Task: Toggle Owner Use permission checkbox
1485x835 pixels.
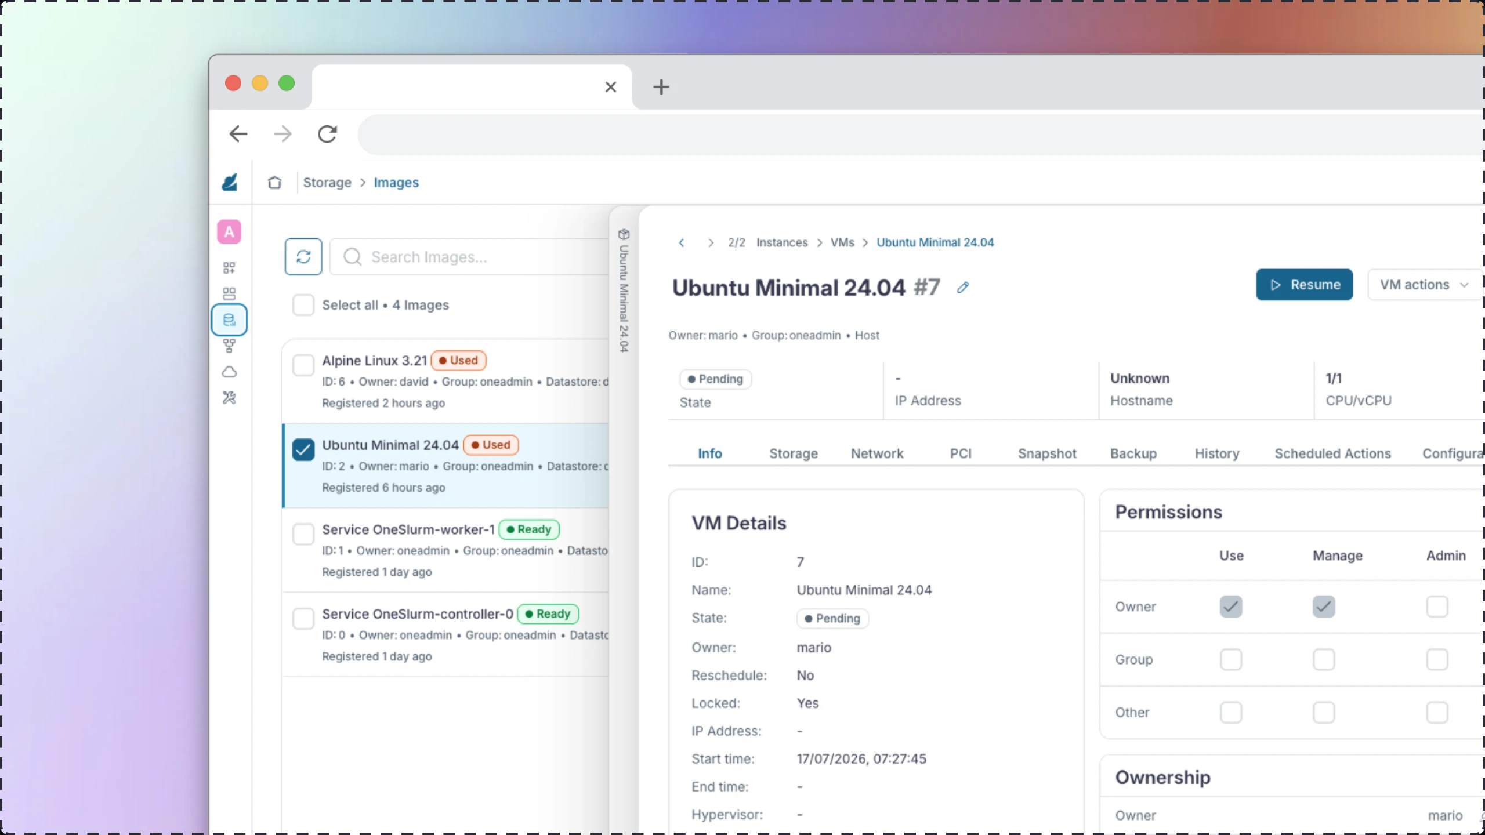Action: click(x=1231, y=607)
